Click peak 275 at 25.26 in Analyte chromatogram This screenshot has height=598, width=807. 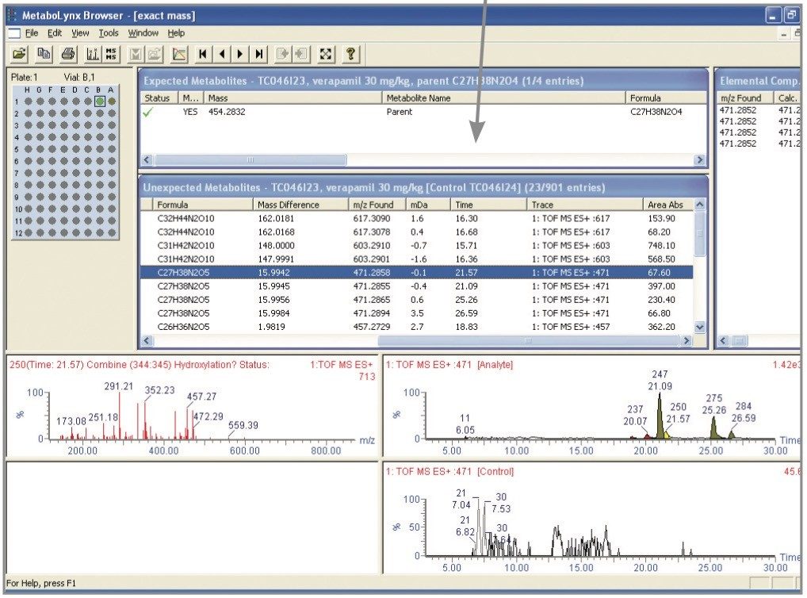[x=713, y=427]
